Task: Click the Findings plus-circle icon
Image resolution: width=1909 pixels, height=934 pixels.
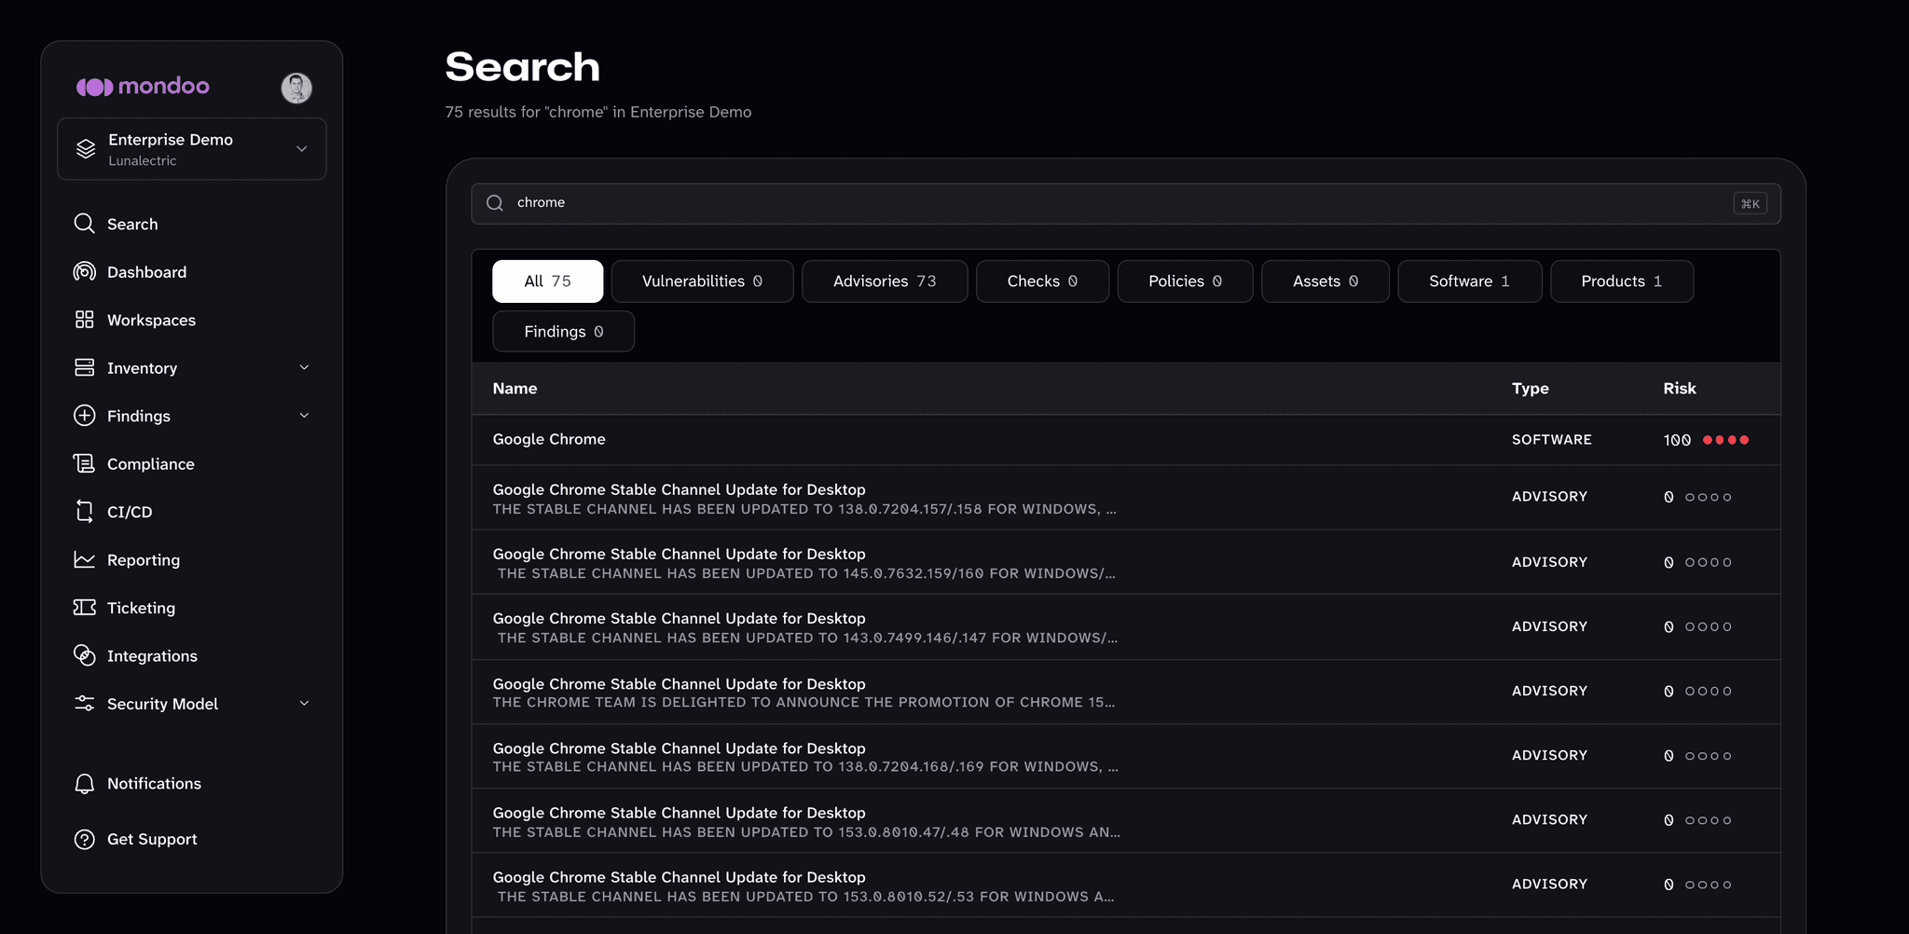Action: 84,416
